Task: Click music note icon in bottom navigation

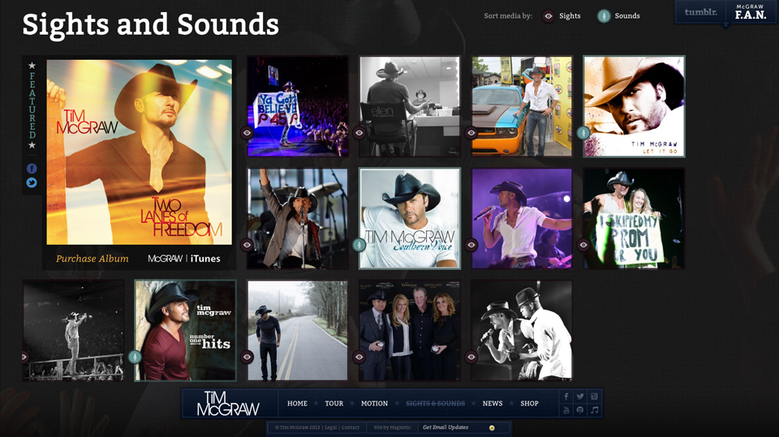Action: click(x=594, y=410)
